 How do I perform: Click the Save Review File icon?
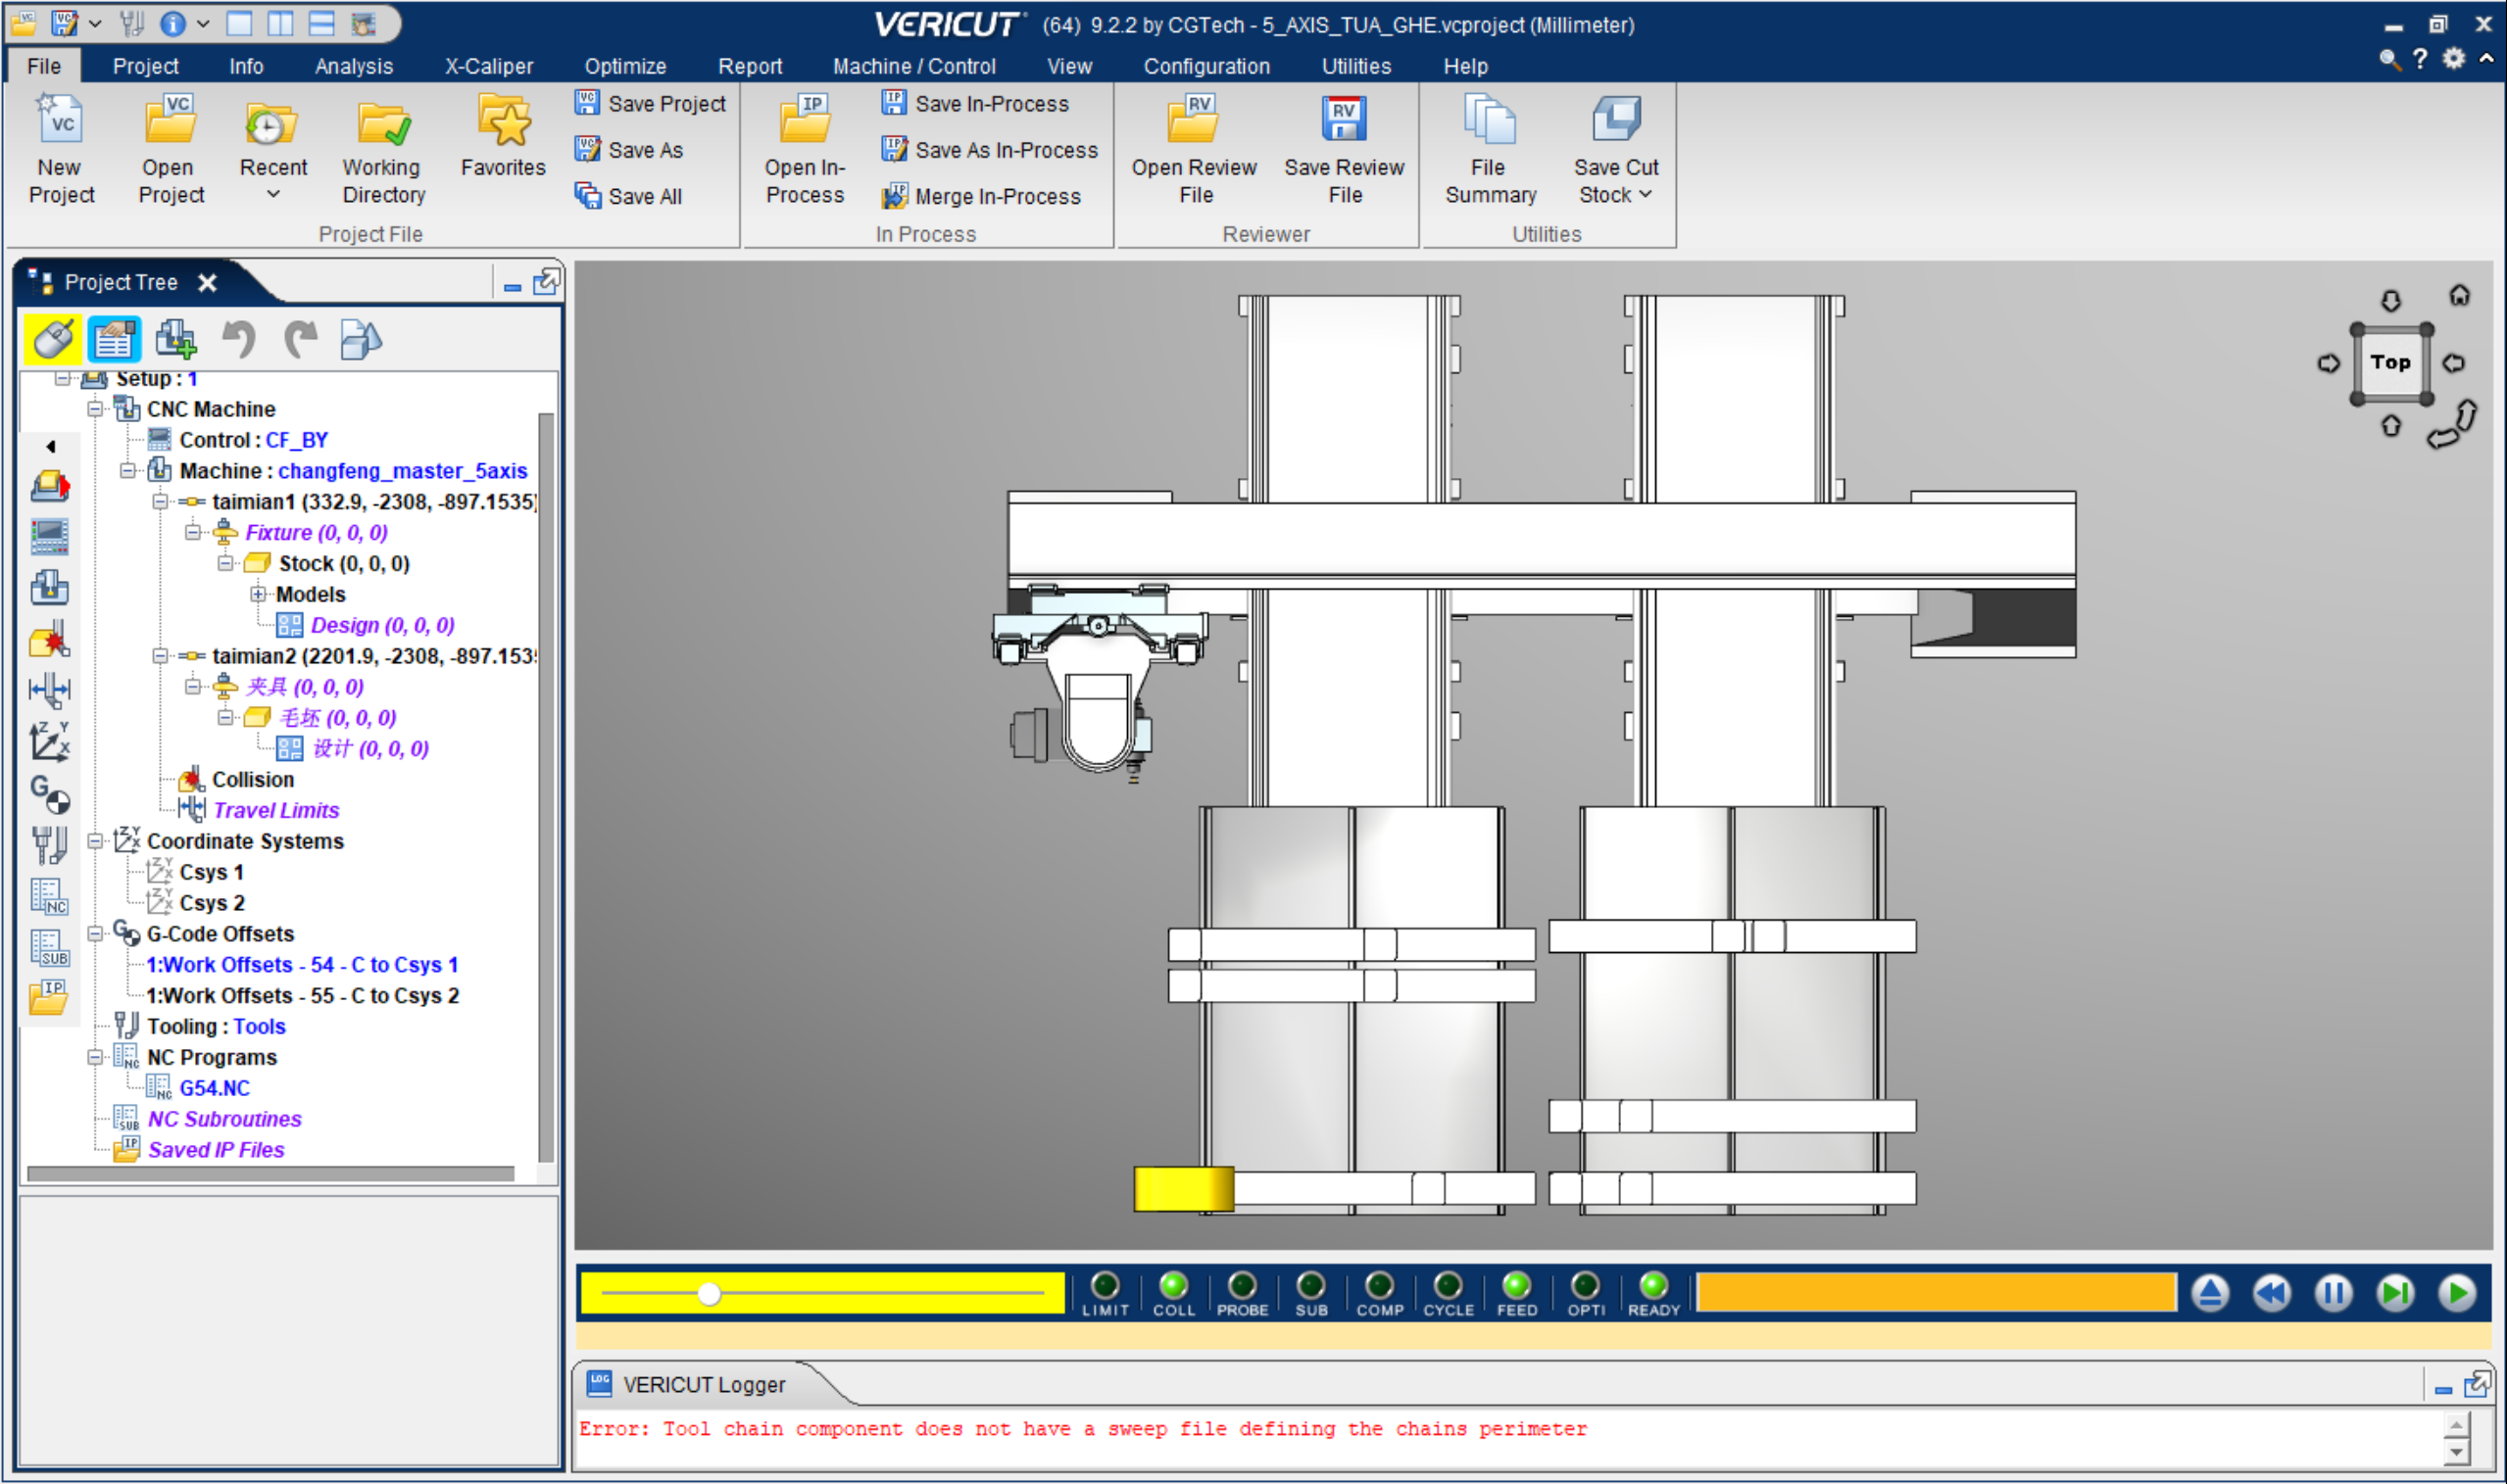pyautogui.click(x=1344, y=120)
